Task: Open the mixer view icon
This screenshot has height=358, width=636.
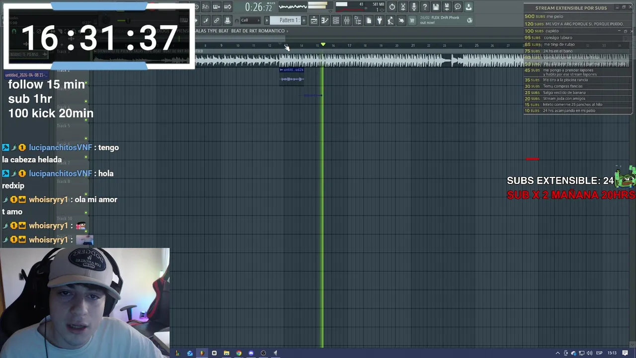Action: [347, 20]
